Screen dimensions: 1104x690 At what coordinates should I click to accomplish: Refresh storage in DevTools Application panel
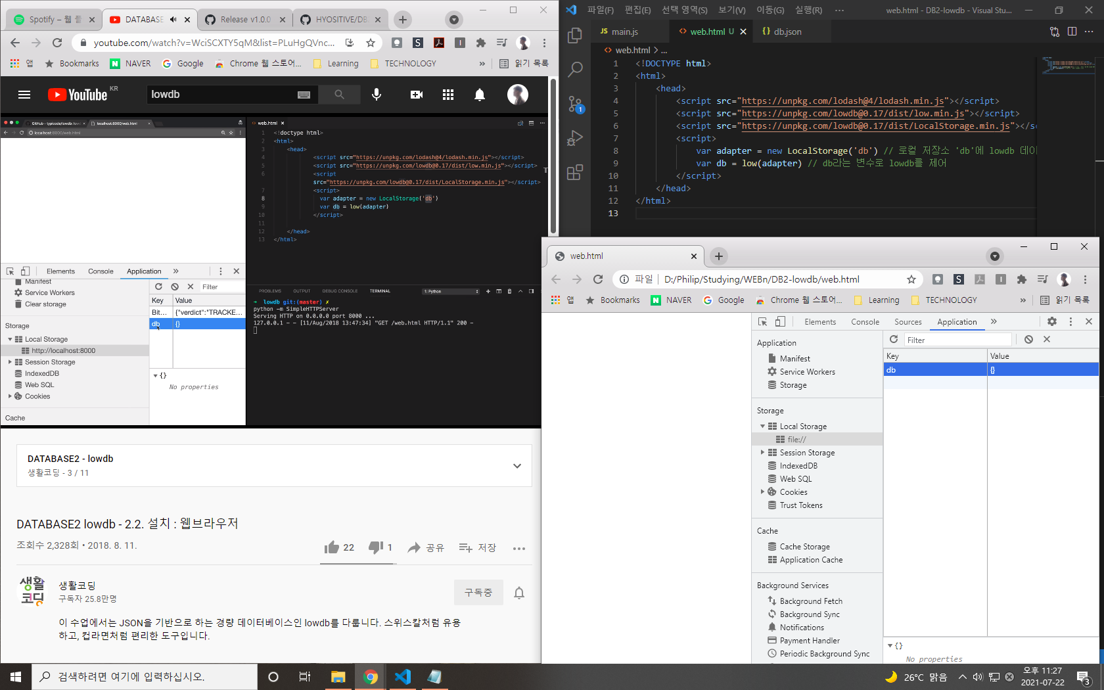click(x=894, y=339)
